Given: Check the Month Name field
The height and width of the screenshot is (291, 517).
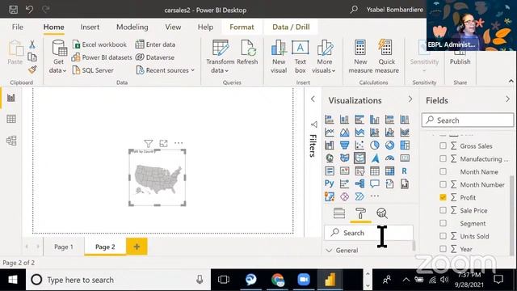Looking at the screenshot, I should (443, 171).
